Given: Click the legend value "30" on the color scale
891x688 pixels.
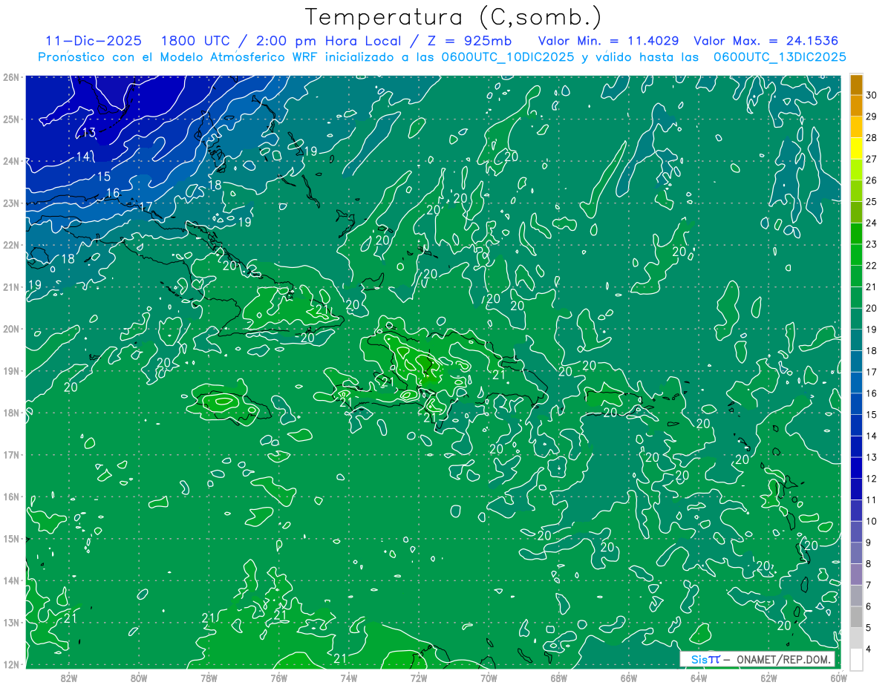Looking at the screenshot, I should (x=872, y=96).
